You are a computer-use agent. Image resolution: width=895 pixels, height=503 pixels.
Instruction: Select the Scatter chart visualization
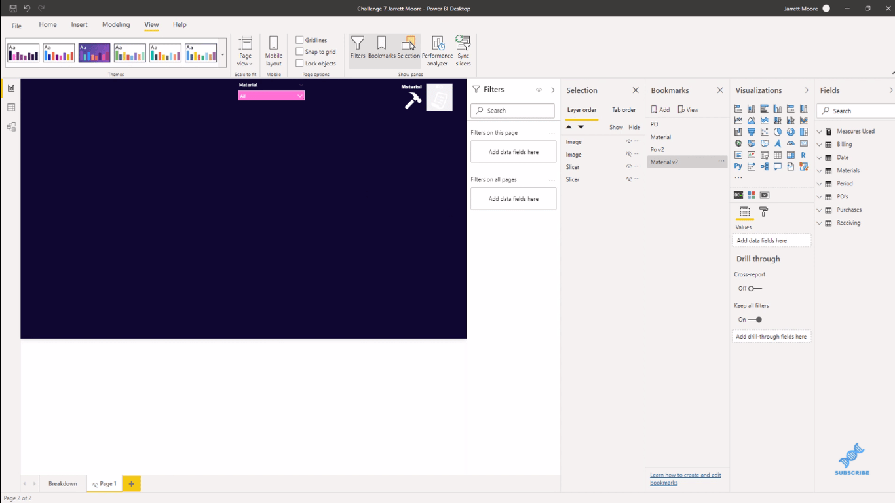click(765, 132)
